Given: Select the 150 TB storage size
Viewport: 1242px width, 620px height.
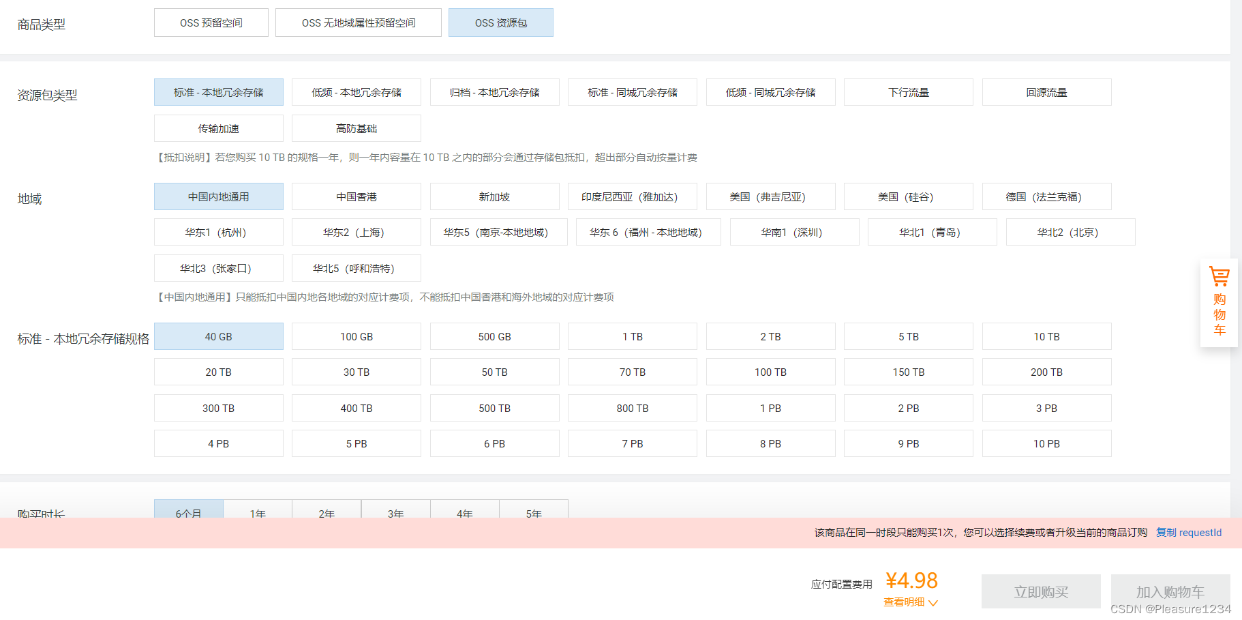Looking at the screenshot, I should click(x=909, y=372).
